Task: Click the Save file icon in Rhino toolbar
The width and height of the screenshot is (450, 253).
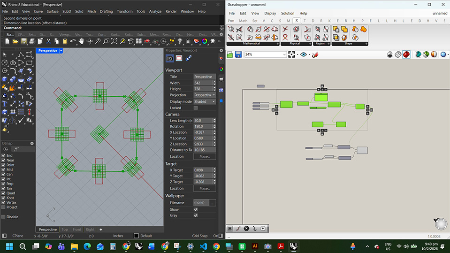Action: tap(24, 41)
